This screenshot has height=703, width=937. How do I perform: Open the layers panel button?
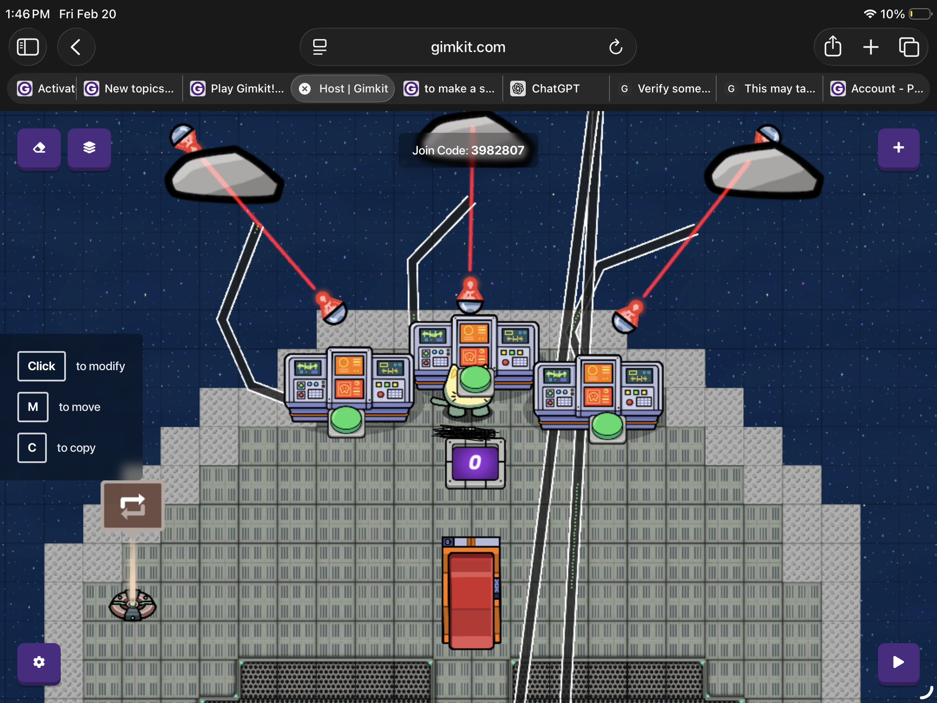(x=89, y=148)
